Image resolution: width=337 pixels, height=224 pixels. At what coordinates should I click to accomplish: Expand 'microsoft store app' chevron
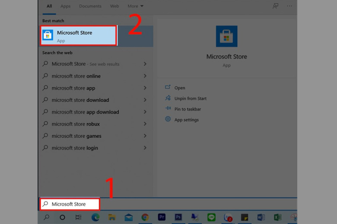pyautogui.click(x=145, y=88)
